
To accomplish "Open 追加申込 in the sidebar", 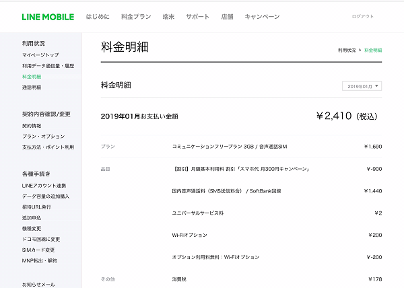I will pyautogui.click(x=32, y=218).
